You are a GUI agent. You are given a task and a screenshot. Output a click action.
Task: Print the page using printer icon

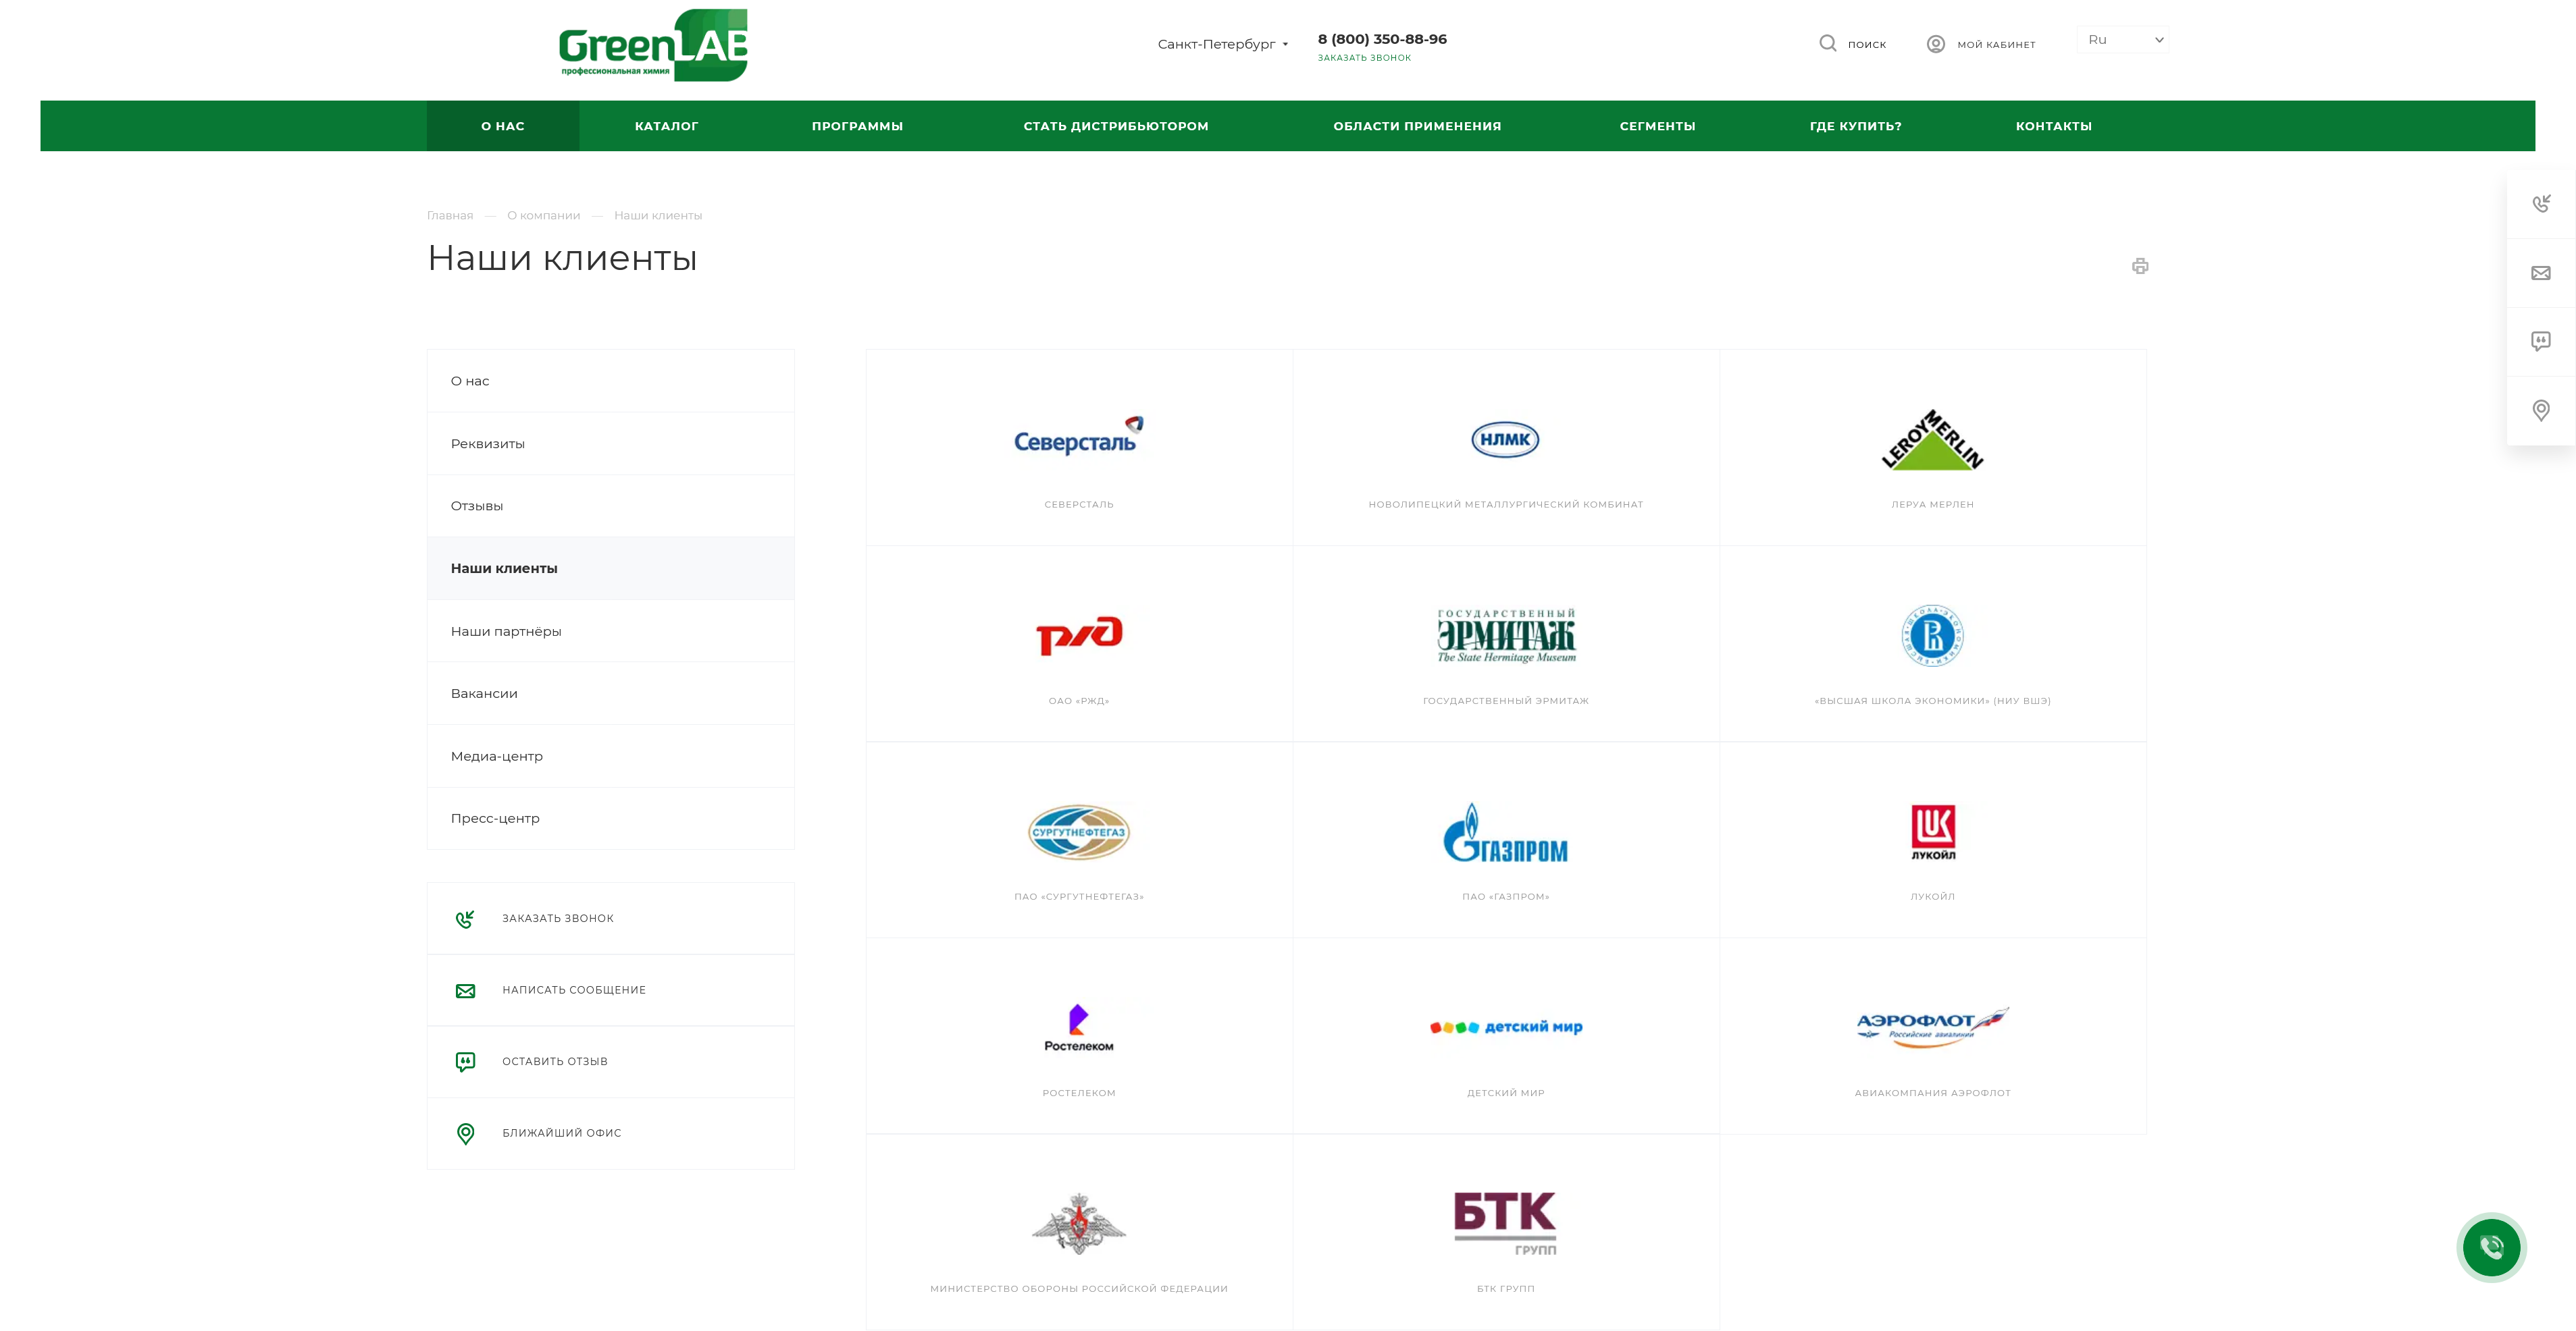[2139, 266]
